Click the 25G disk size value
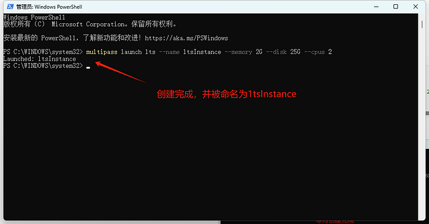Viewport: 429px width, 224px height. pyautogui.click(x=295, y=52)
